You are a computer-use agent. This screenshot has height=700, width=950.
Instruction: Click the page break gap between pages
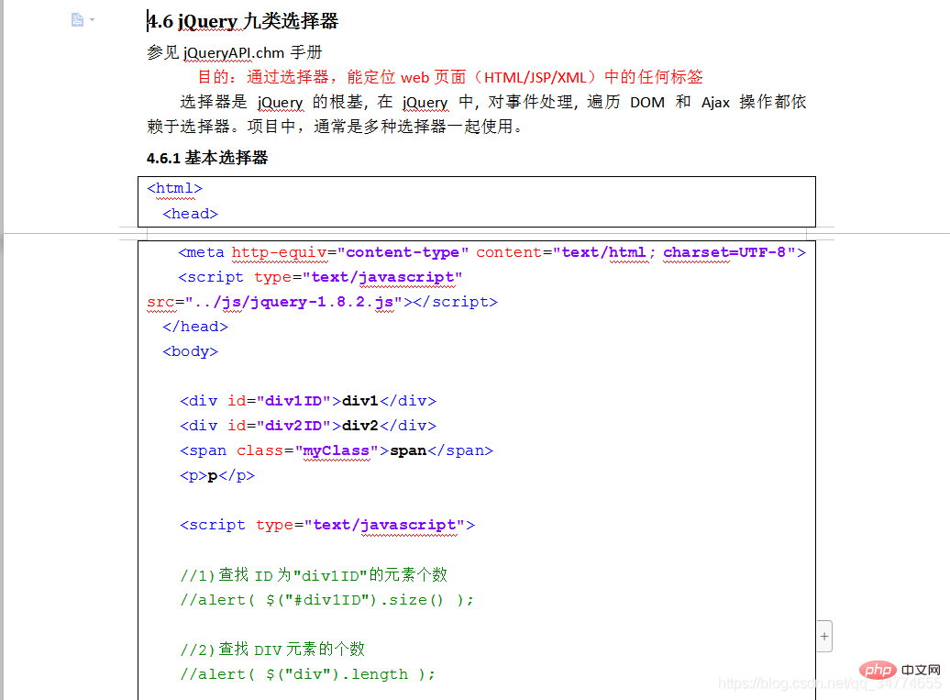click(477, 234)
